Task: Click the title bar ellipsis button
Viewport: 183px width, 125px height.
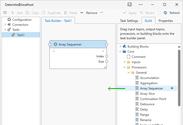Action: tap(141, 4)
